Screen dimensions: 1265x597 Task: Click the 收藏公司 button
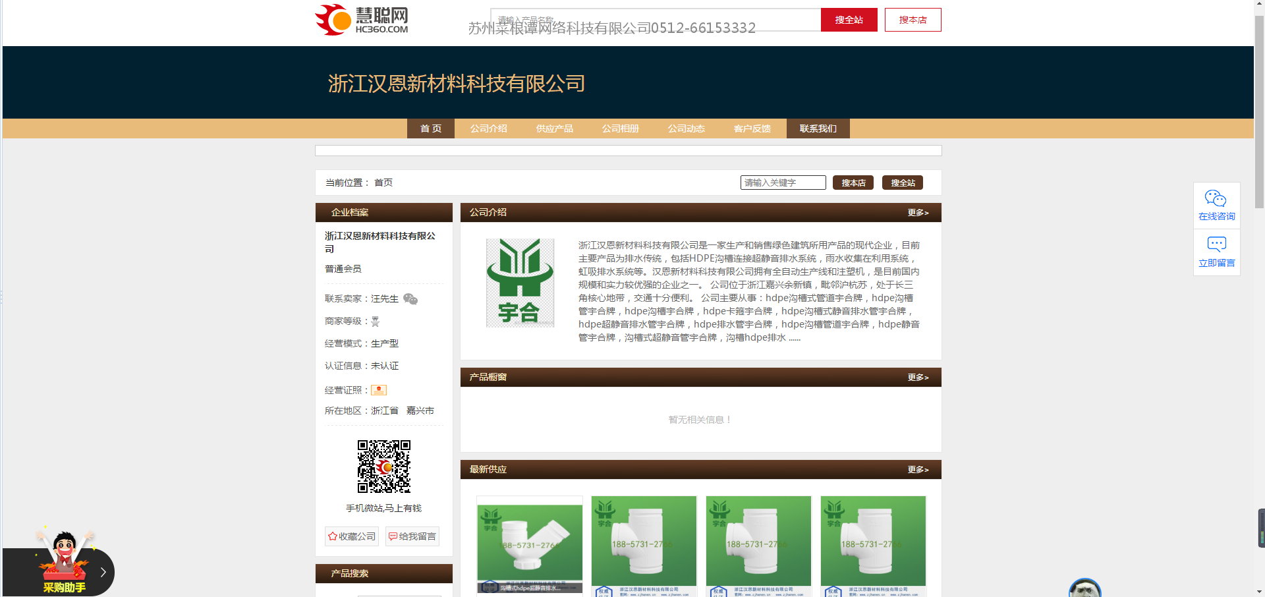pyautogui.click(x=352, y=536)
